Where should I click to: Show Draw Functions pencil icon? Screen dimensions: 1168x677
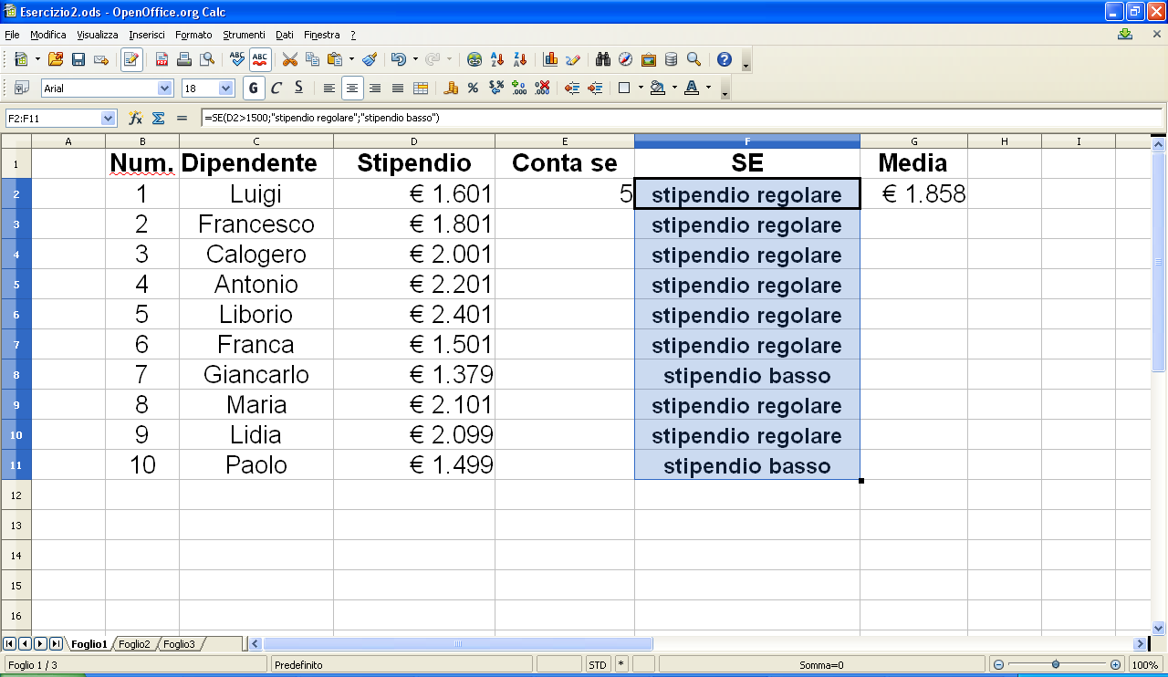click(573, 59)
